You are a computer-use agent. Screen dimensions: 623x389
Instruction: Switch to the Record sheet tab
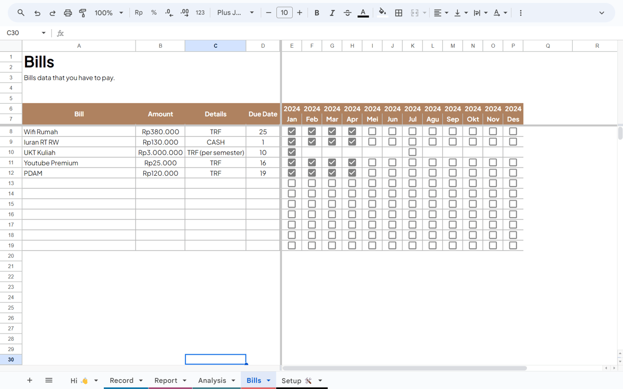pyautogui.click(x=121, y=380)
